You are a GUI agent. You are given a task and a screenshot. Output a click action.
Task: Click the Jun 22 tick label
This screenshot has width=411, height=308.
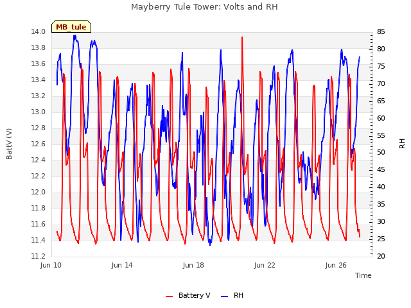point(265,265)
